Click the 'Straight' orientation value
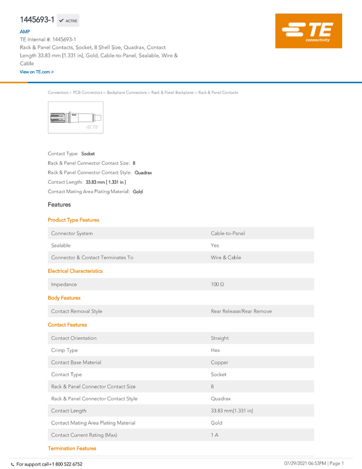This screenshot has height=469, width=362. 220,338
